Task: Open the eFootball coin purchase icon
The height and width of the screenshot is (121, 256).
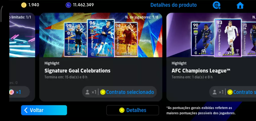Action: [x=217, y=5]
